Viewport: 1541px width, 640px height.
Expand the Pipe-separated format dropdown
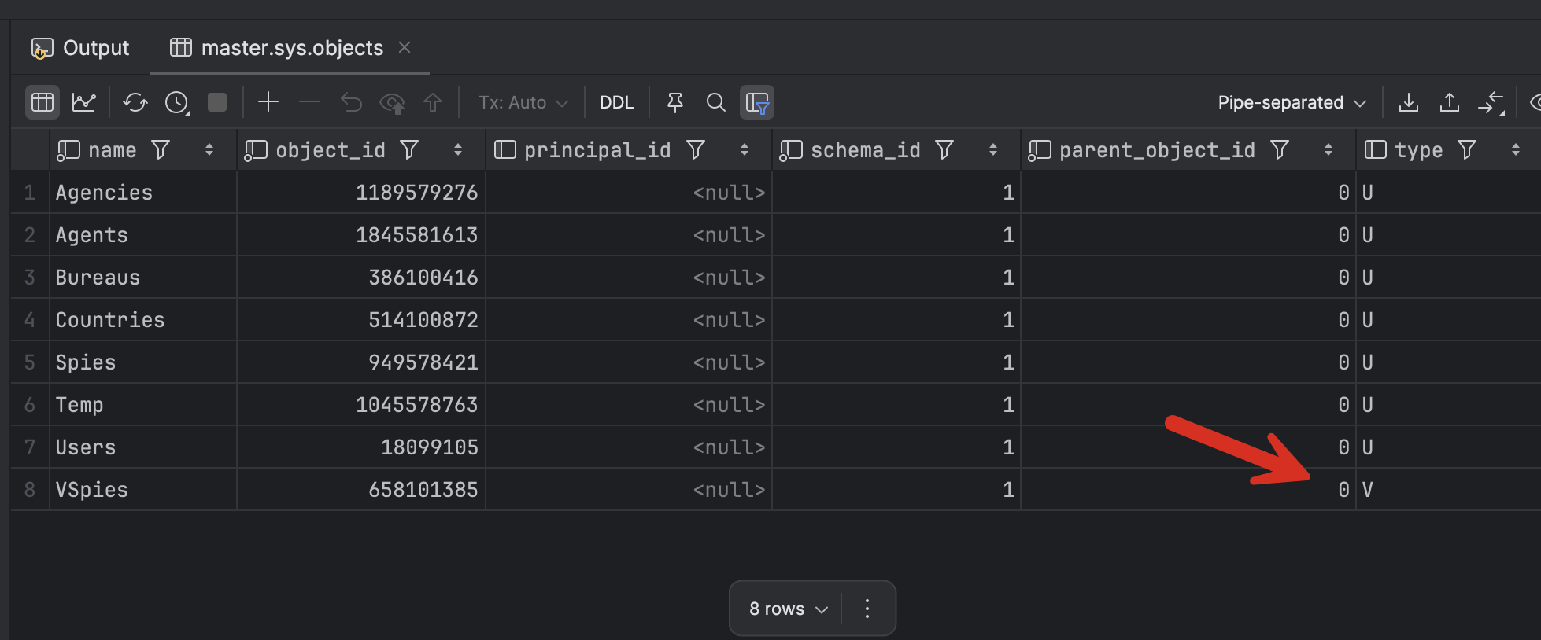(1291, 102)
